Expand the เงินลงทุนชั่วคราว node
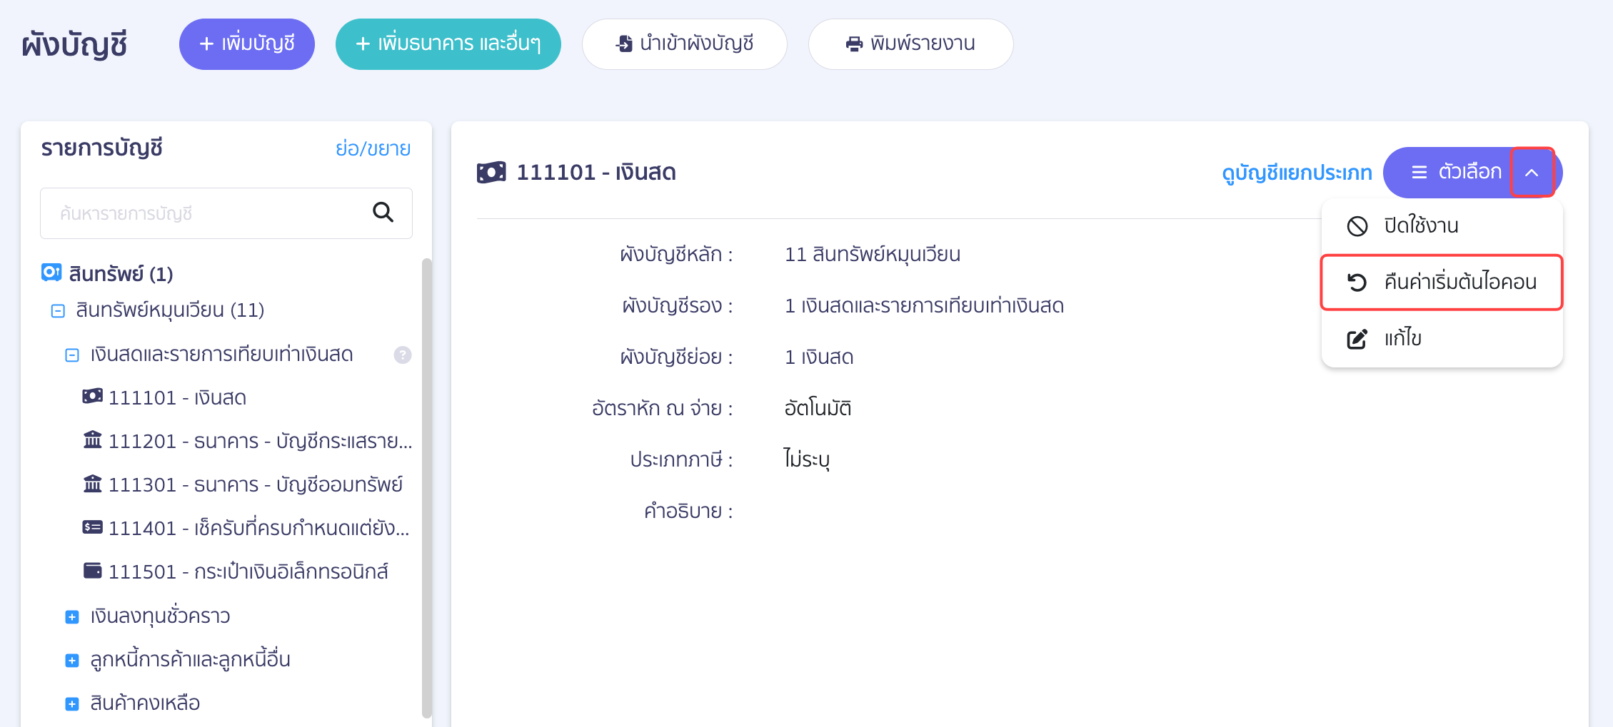The width and height of the screenshot is (1613, 727). coord(72,616)
